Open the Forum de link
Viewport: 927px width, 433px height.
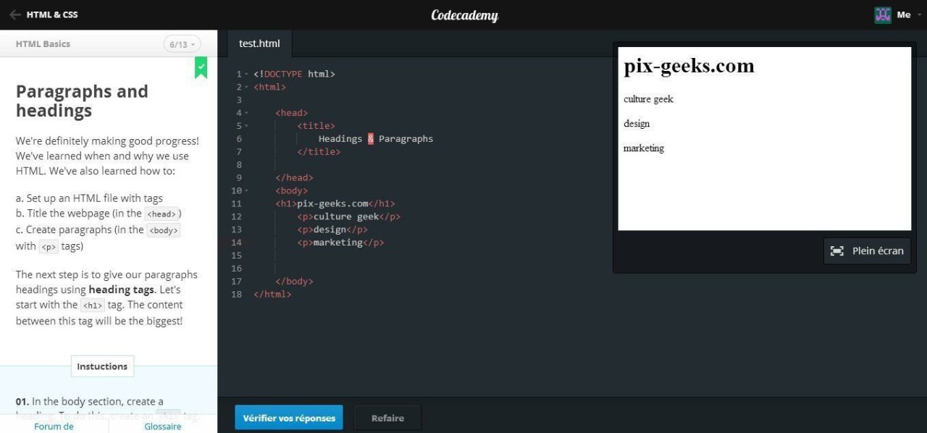coord(54,426)
